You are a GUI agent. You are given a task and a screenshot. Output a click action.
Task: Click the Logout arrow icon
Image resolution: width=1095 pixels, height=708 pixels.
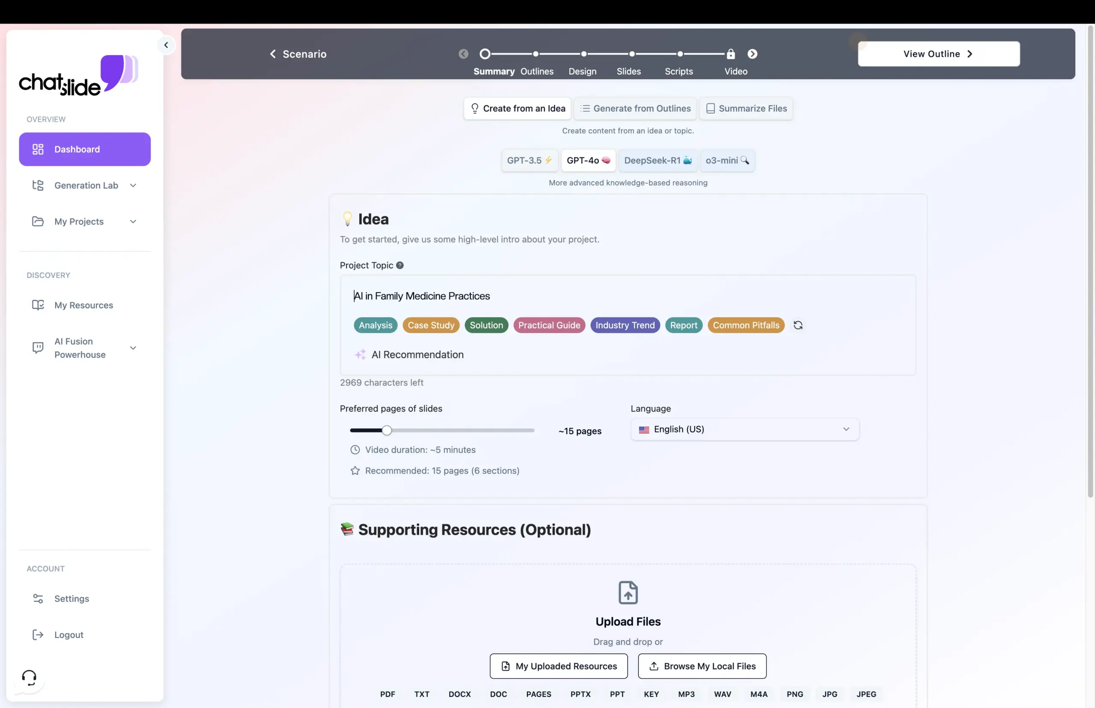(x=38, y=635)
